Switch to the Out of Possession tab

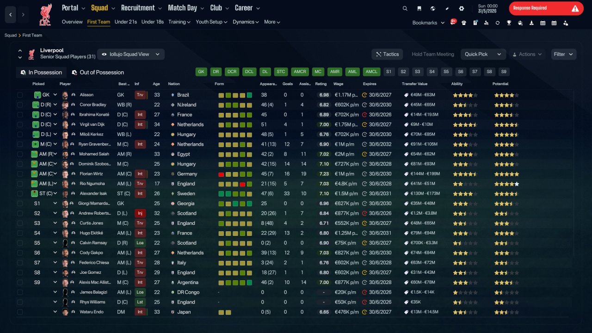[98, 72]
